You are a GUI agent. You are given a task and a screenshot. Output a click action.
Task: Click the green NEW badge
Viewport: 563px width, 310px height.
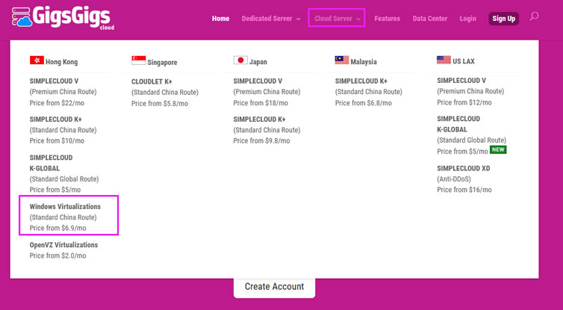(x=498, y=150)
